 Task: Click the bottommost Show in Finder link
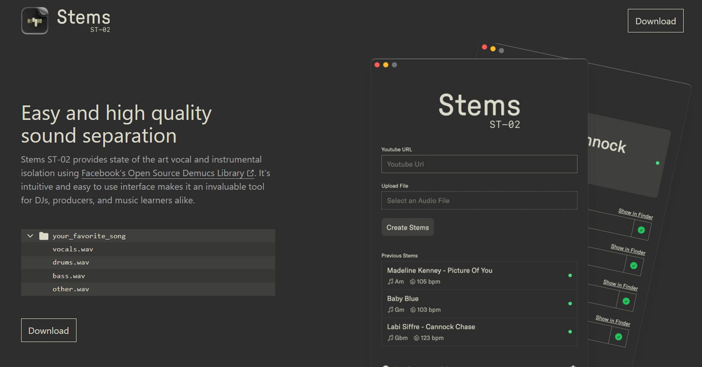[x=613, y=321]
